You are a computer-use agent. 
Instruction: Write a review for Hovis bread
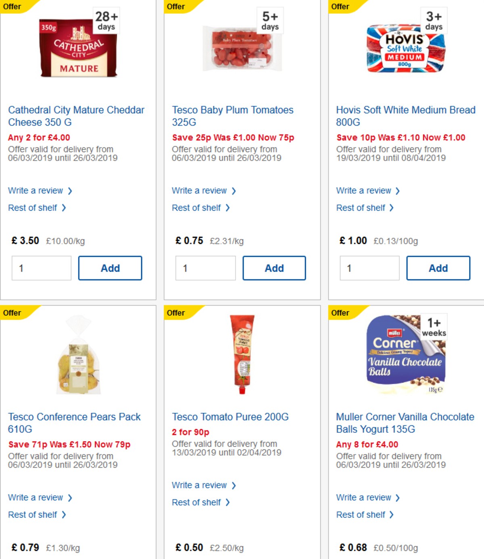(364, 191)
